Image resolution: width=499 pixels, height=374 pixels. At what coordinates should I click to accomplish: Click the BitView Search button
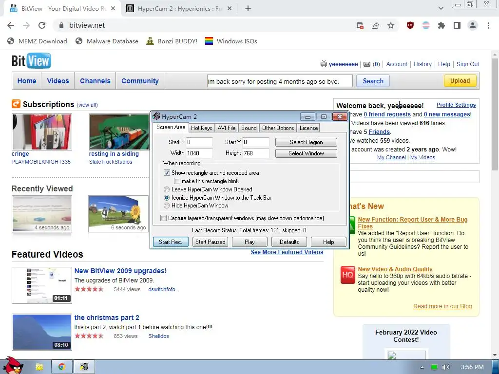click(x=373, y=81)
